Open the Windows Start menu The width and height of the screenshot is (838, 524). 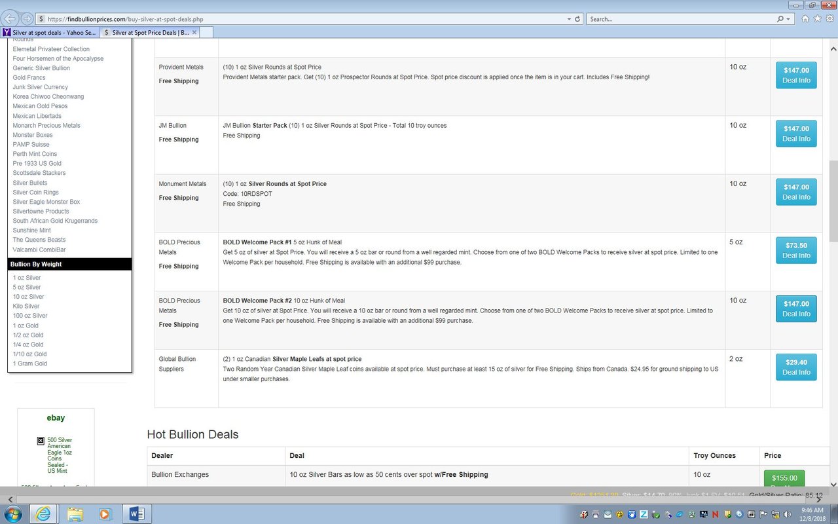(12, 514)
